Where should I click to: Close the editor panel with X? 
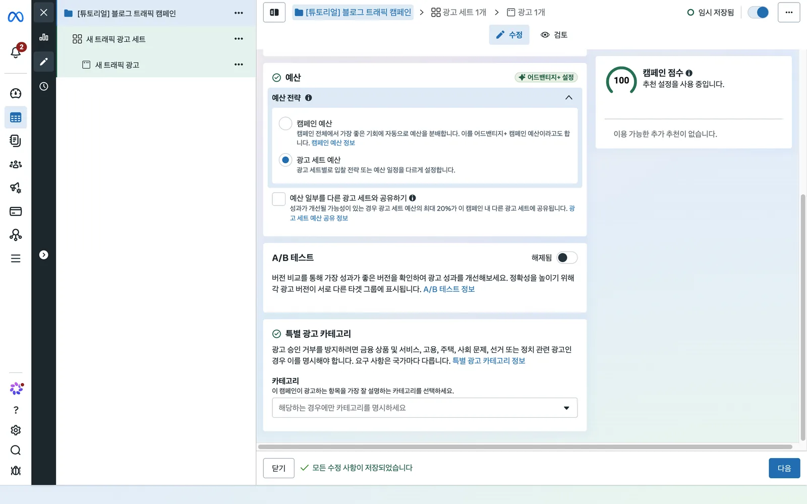click(44, 12)
